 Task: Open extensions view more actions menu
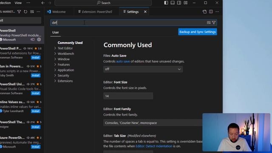(38, 11)
